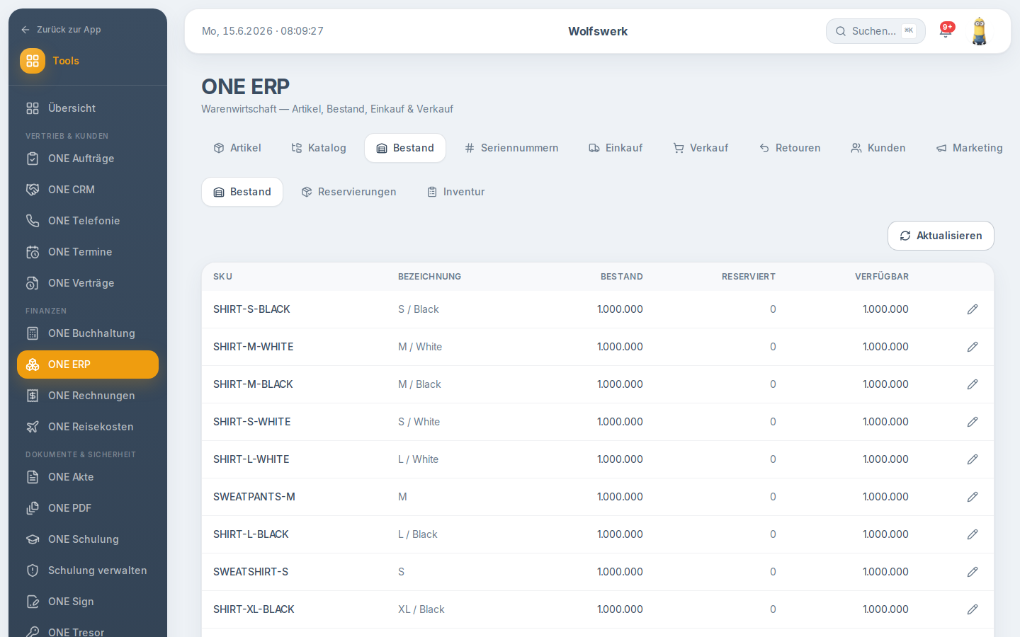Select the Bestand sub-tab
The width and height of the screenshot is (1020, 637).
point(242,192)
